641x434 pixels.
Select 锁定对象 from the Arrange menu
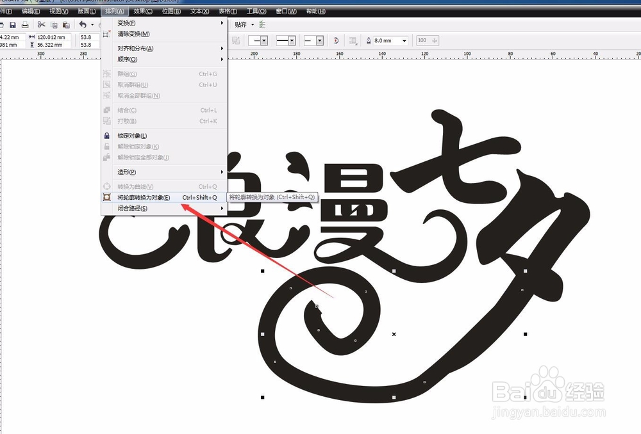[131, 135]
